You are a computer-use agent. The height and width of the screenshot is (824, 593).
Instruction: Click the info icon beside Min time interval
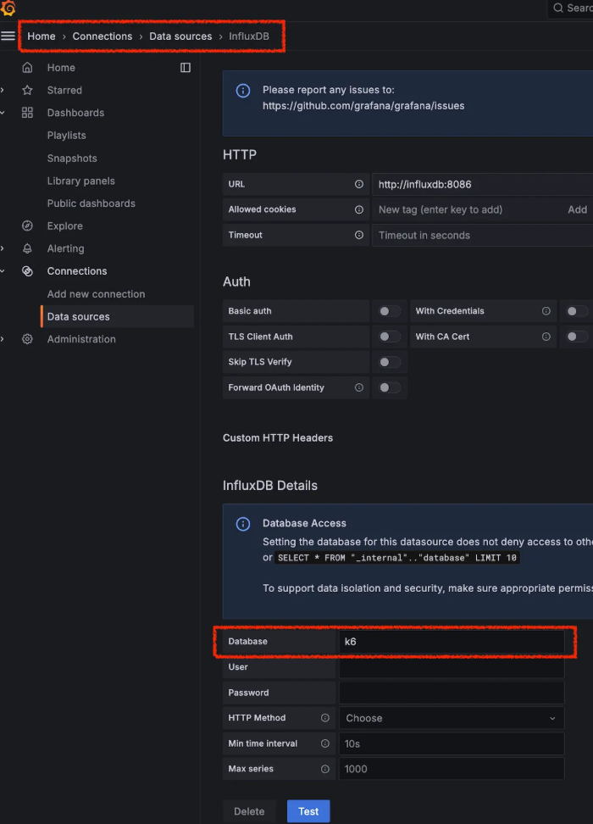325,743
